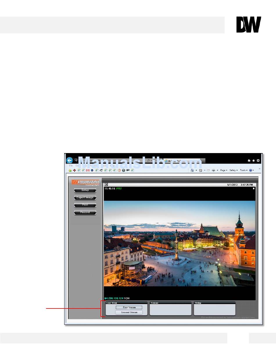
Task: Click the live camera video image
Action: [x=180, y=243]
